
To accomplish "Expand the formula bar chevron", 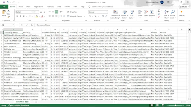I will click(189, 25).
